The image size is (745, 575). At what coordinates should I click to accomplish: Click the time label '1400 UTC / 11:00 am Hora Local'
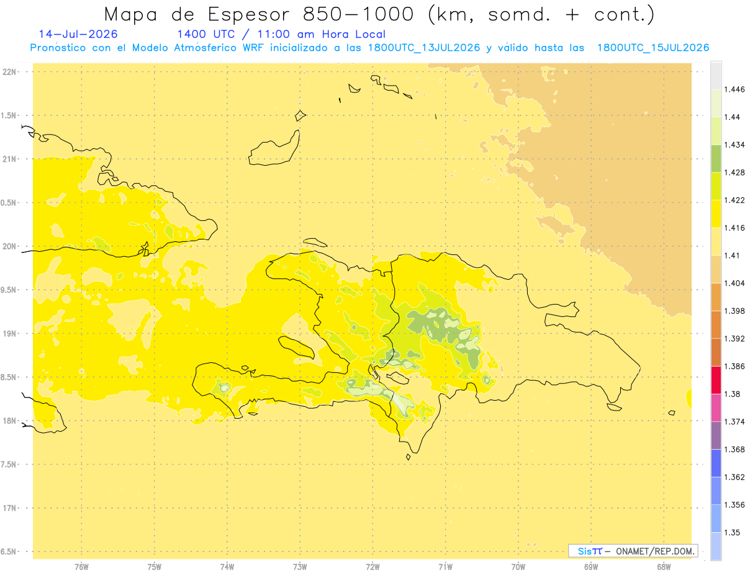[x=281, y=34]
